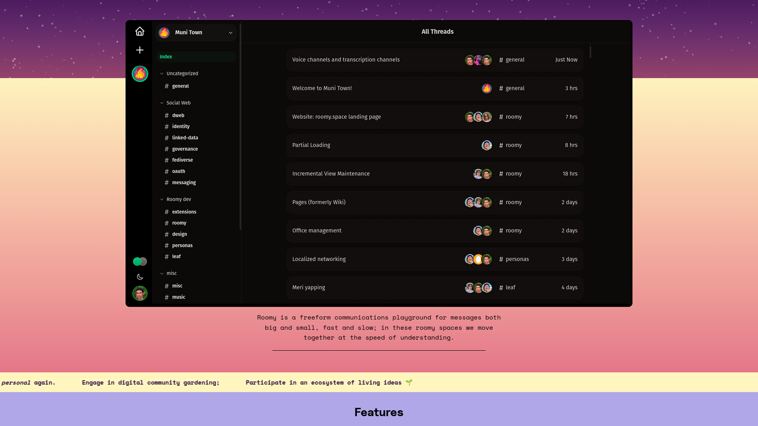Click hash icon beside governance channel

click(167, 149)
